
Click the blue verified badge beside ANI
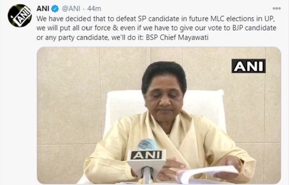point(55,9)
